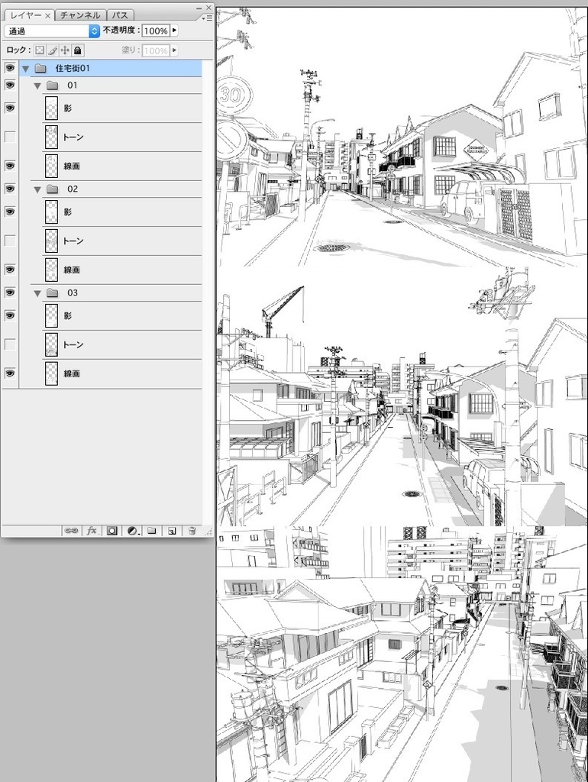Lock image pixels brush icon

click(53, 50)
